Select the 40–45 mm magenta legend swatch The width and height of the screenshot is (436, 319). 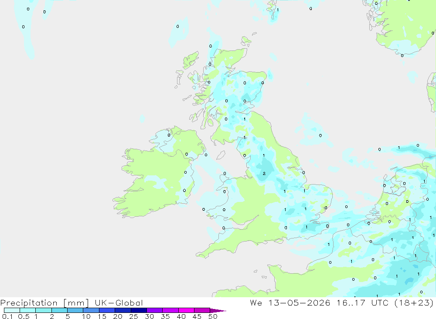(186, 310)
